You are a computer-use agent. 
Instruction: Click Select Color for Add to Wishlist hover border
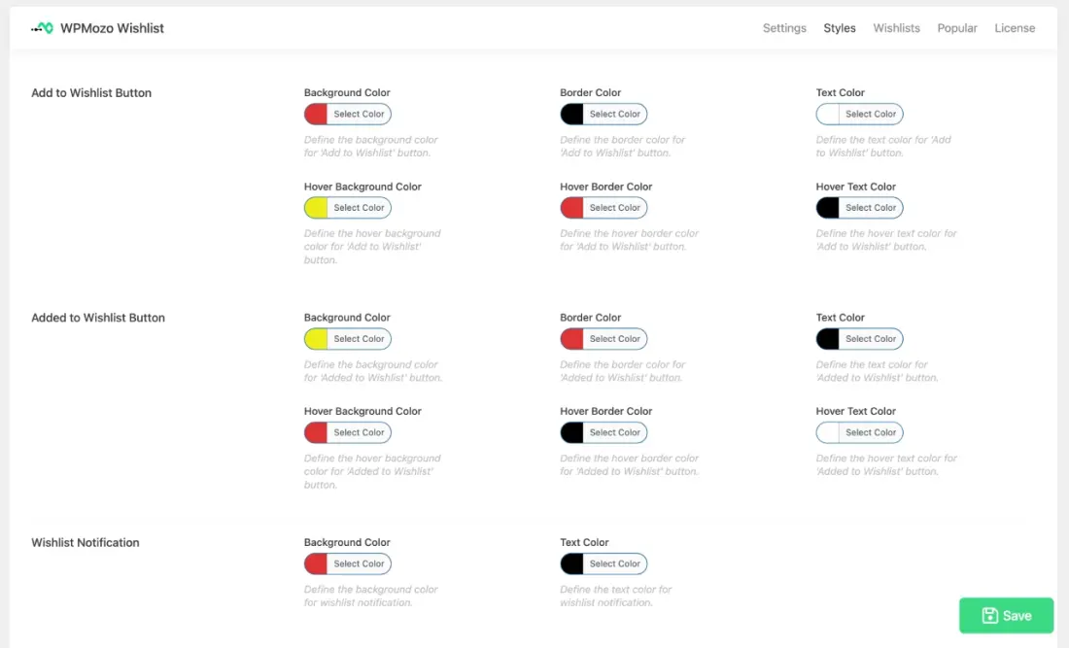click(x=615, y=208)
